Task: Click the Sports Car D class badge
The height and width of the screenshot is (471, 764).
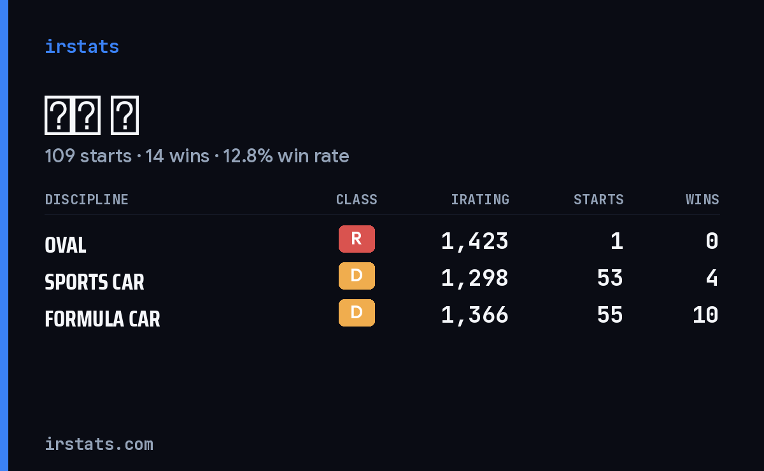Action: [x=357, y=276]
